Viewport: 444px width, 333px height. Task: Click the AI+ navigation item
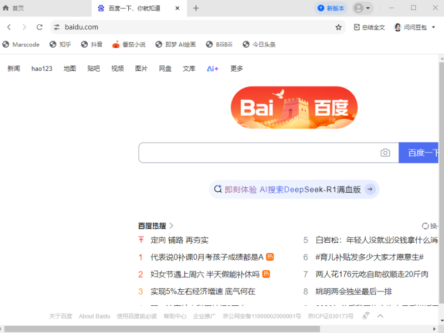pos(211,68)
